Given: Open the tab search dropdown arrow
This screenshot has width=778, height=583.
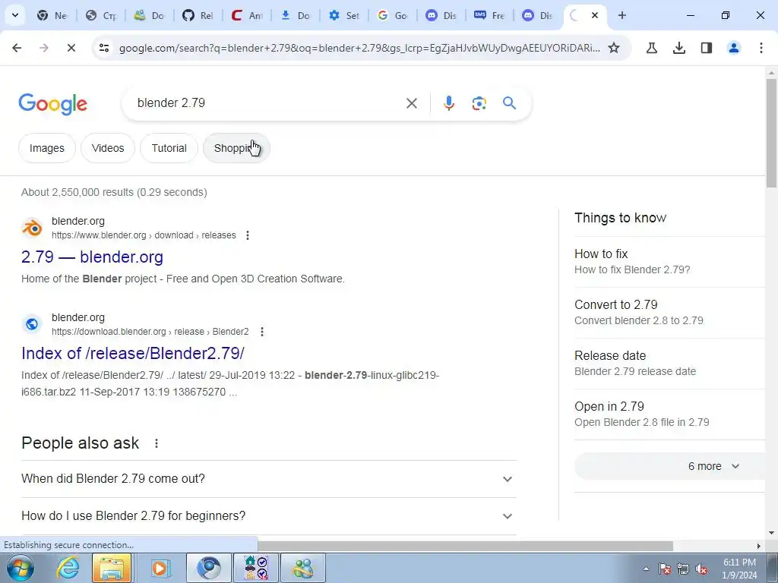Looking at the screenshot, I should coord(15,15).
